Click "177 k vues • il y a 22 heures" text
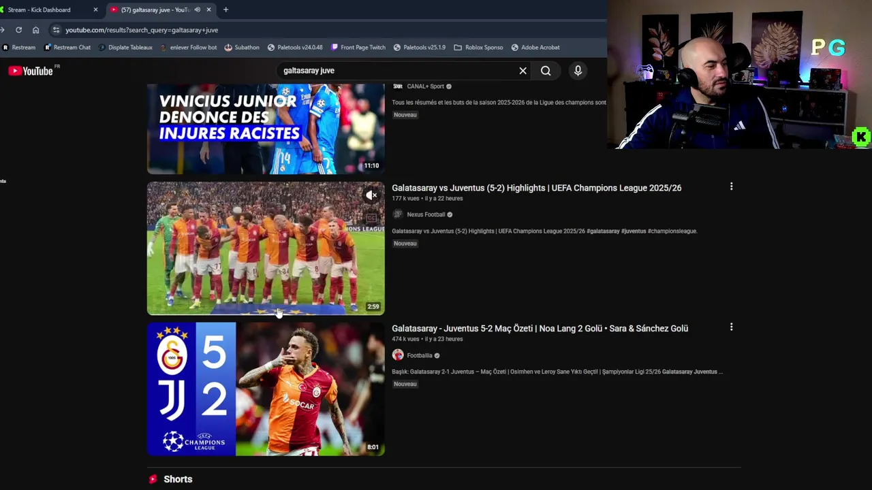Image resolution: width=872 pixels, height=490 pixels. point(427,199)
